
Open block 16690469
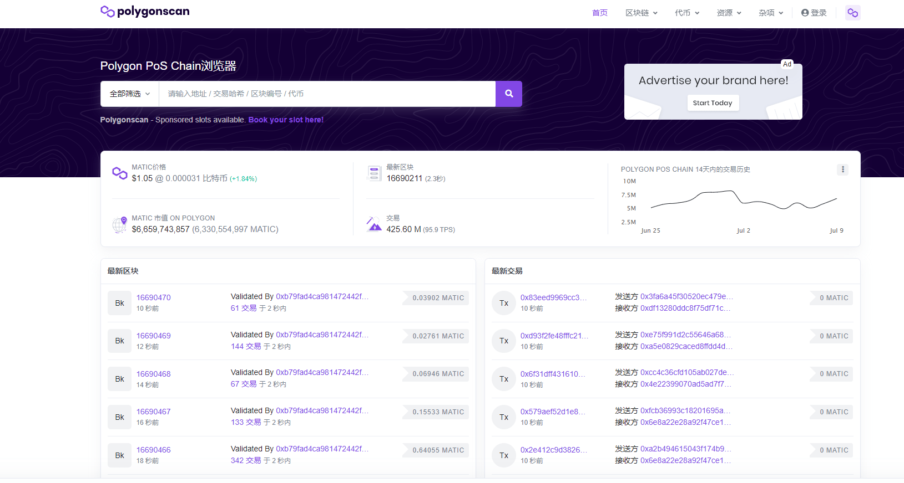pyautogui.click(x=154, y=336)
